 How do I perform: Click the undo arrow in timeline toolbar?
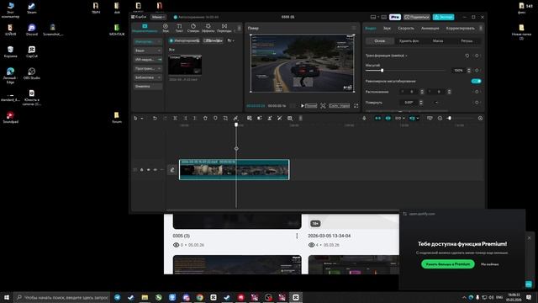click(155, 118)
